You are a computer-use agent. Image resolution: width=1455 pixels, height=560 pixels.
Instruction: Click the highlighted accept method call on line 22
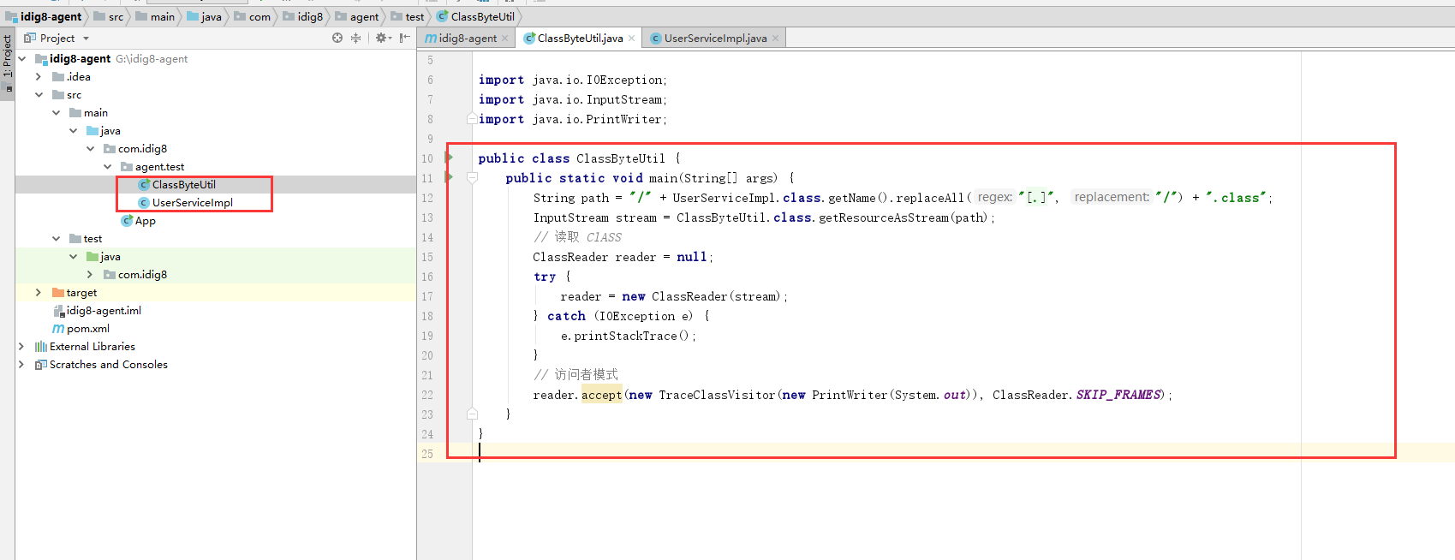pos(602,395)
